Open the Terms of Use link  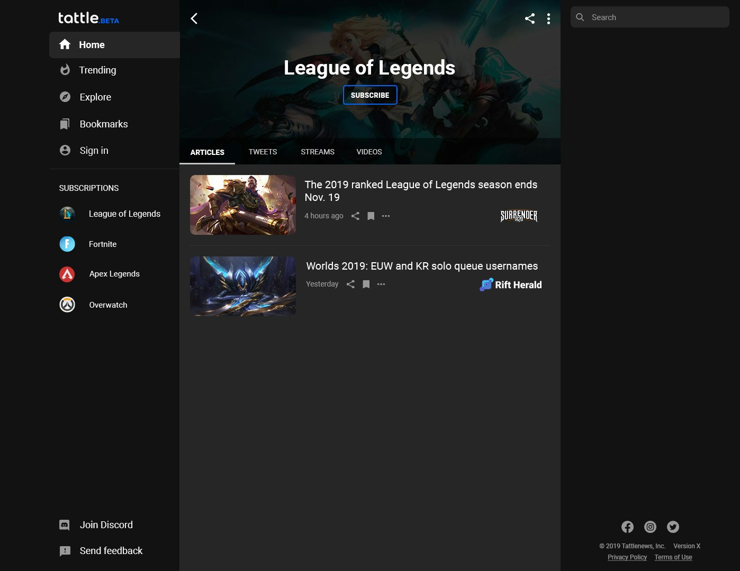click(x=673, y=557)
